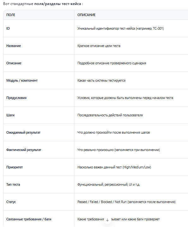Click the Описание field cell
The width and height of the screenshot is (188, 227).
[x=39, y=63]
